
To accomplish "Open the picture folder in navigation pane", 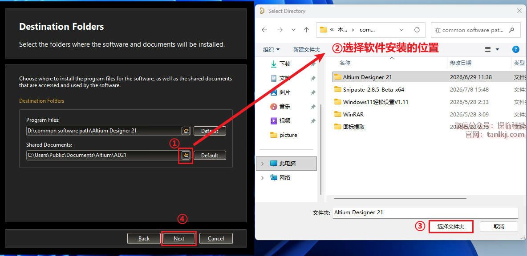I will (x=284, y=135).
